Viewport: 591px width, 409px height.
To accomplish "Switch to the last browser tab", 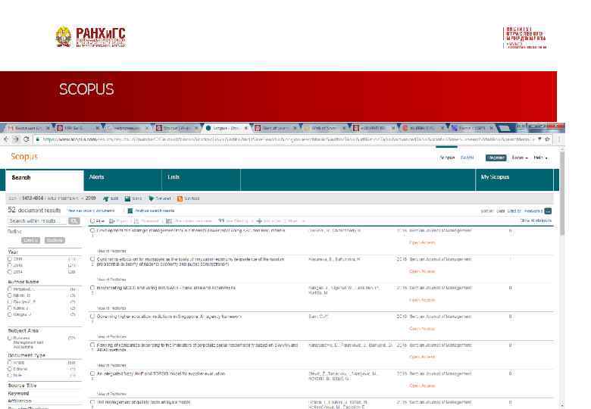I will coord(473,128).
